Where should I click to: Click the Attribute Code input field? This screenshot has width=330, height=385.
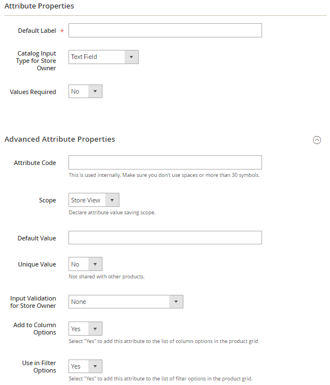[165, 162]
